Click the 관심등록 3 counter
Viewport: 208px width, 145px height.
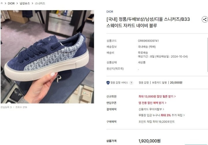[6, 107]
